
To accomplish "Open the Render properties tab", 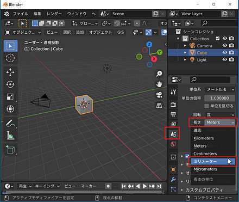I will pos(173,104).
